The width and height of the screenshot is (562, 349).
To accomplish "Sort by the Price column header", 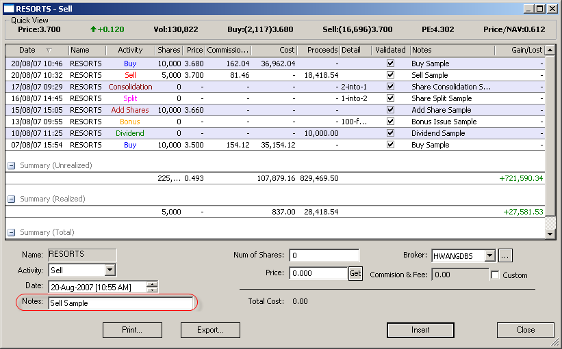I will click(194, 50).
